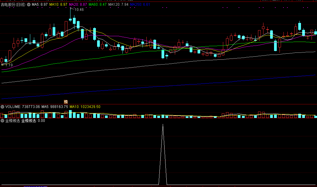This screenshot has width=317, height=187.
Task: Select the blue MA250: 6.61 label
Action: (x=140, y=5)
